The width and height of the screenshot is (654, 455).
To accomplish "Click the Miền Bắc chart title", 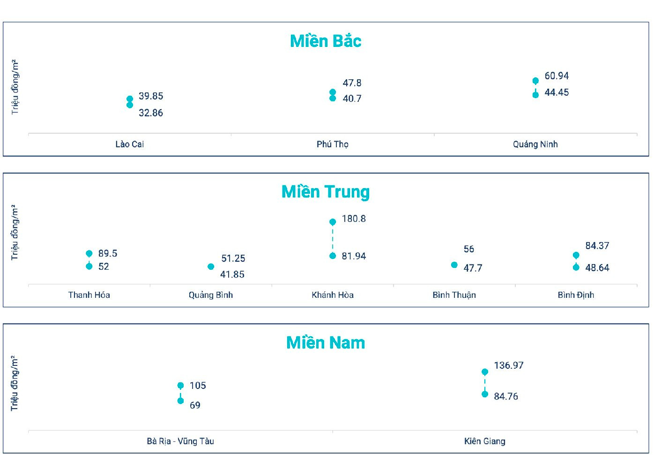I will [x=326, y=41].
